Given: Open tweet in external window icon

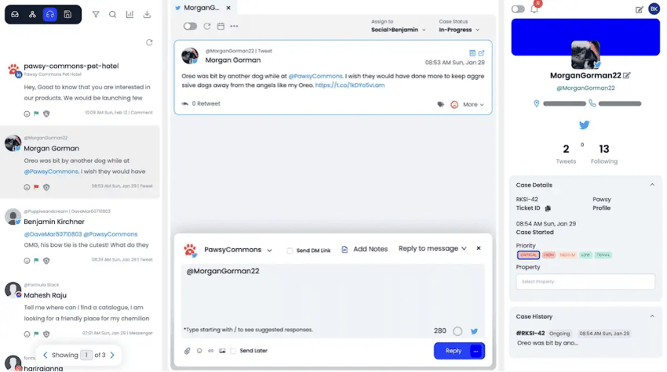Looking at the screenshot, I should pyautogui.click(x=482, y=53).
